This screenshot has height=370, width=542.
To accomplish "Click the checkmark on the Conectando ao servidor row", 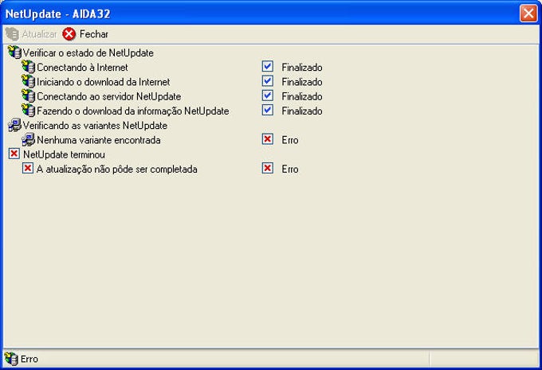I will pos(268,95).
